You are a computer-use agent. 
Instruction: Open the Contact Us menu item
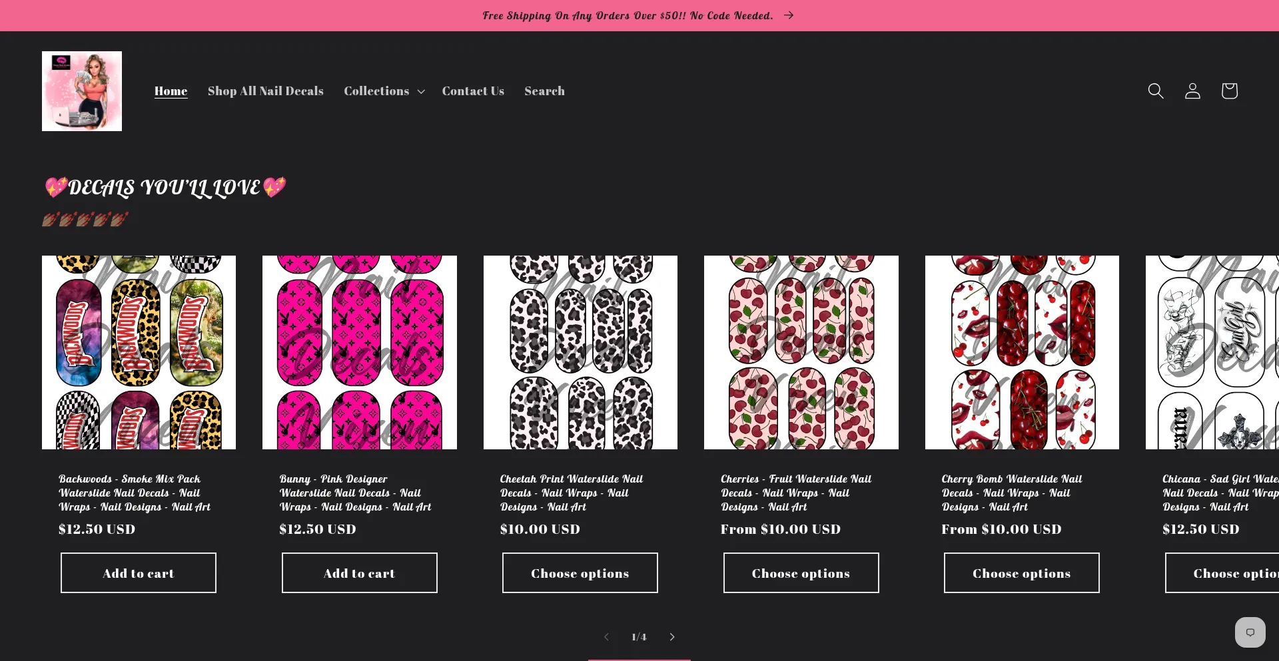pyautogui.click(x=473, y=91)
